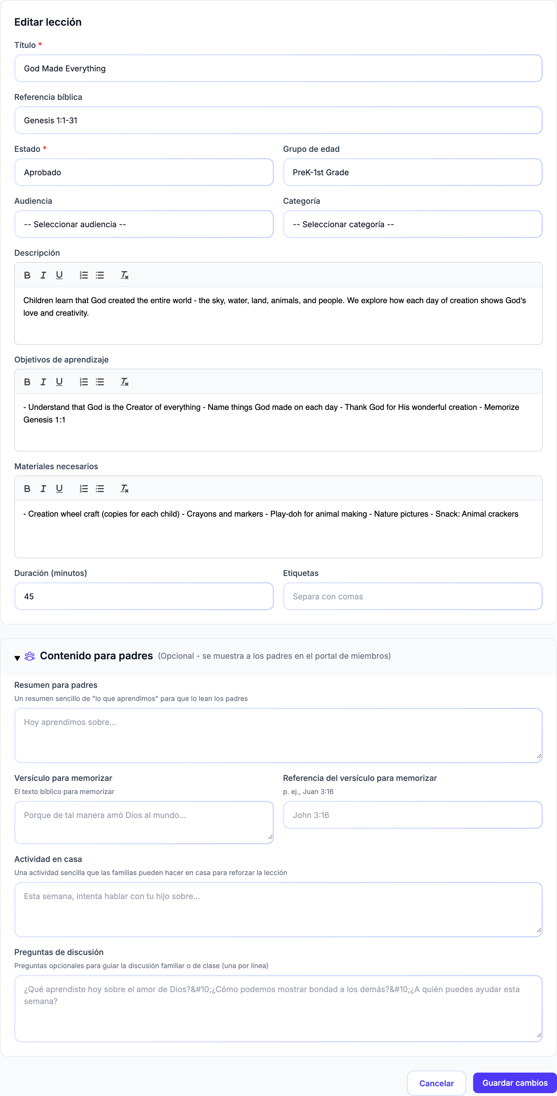This screenshot has width=557, height=1096.
Task: Focus the Duración (minutos) field
Action: click(x=144, y=597)
